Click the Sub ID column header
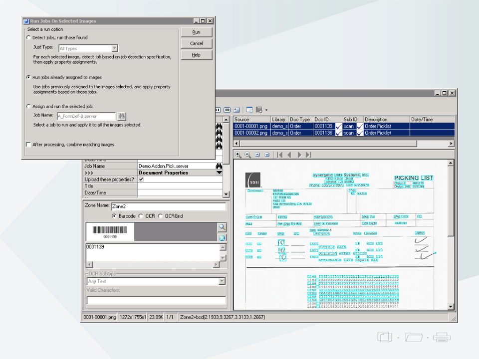The width and height of the screenshot is (479, 359). point(353,119)
